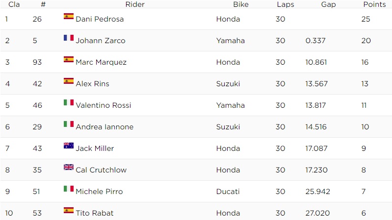Click the Australian flag beside Jack Miller
The image size is (392, 220).
point(68,146)
